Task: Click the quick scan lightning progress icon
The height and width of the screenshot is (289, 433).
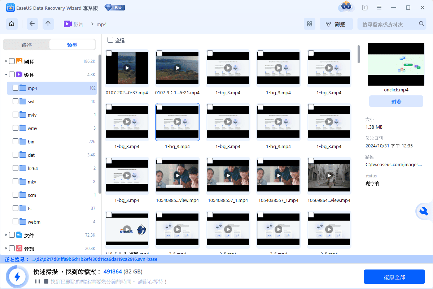Action: tap(17, 277)
